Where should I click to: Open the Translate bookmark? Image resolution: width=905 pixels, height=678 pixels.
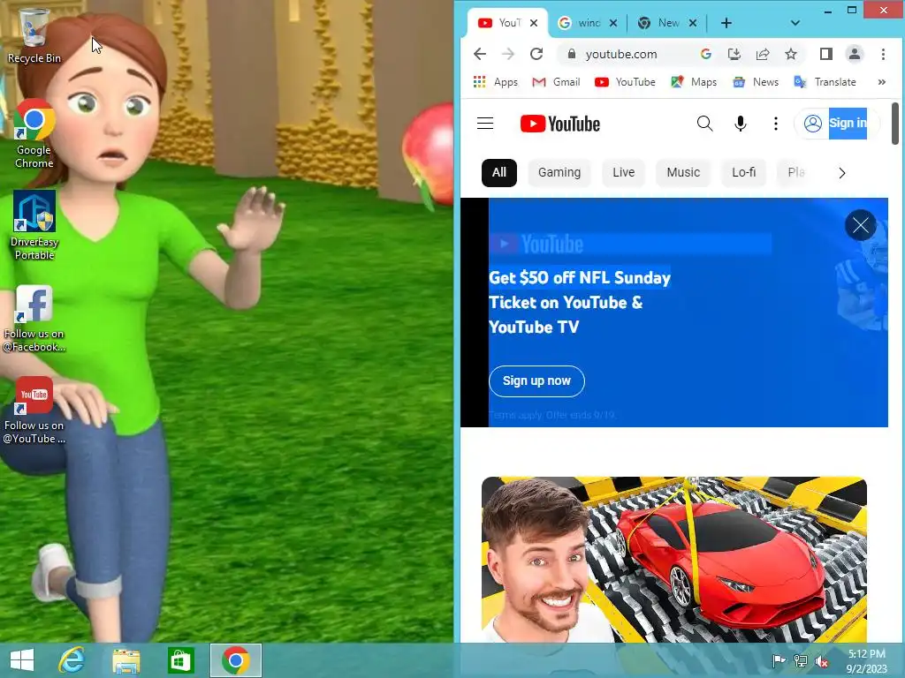(x=825, y=82)
